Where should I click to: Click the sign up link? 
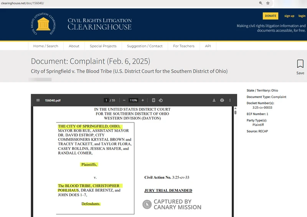[289, 16]
